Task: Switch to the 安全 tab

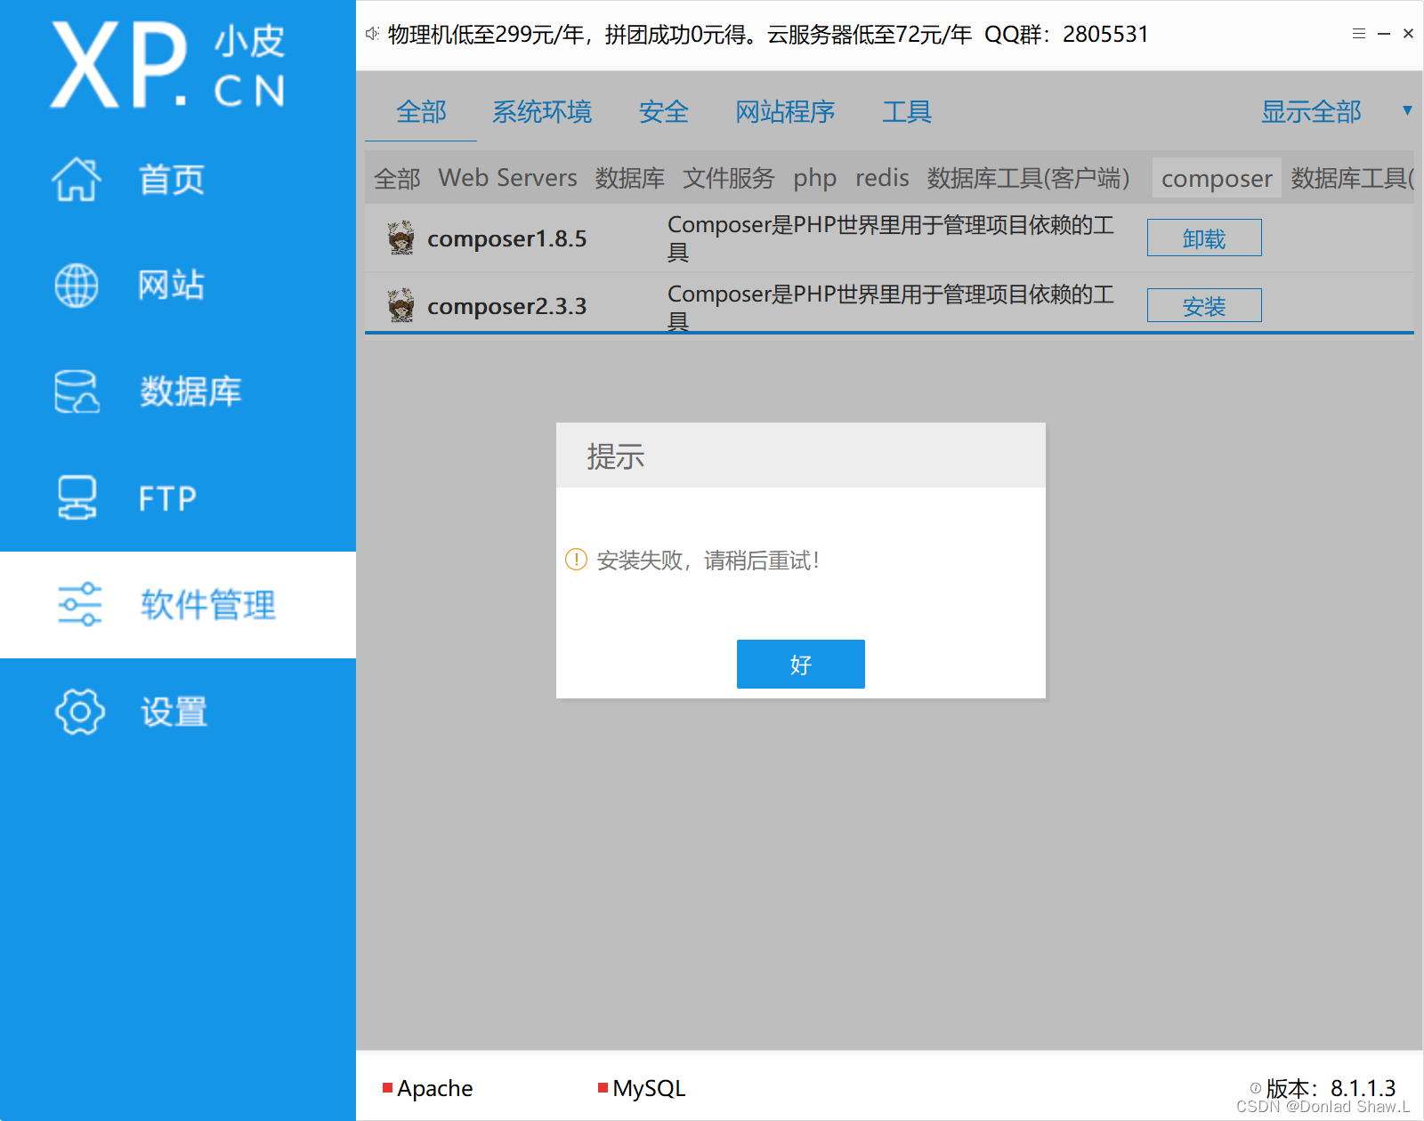Action: tap(664, 112)
